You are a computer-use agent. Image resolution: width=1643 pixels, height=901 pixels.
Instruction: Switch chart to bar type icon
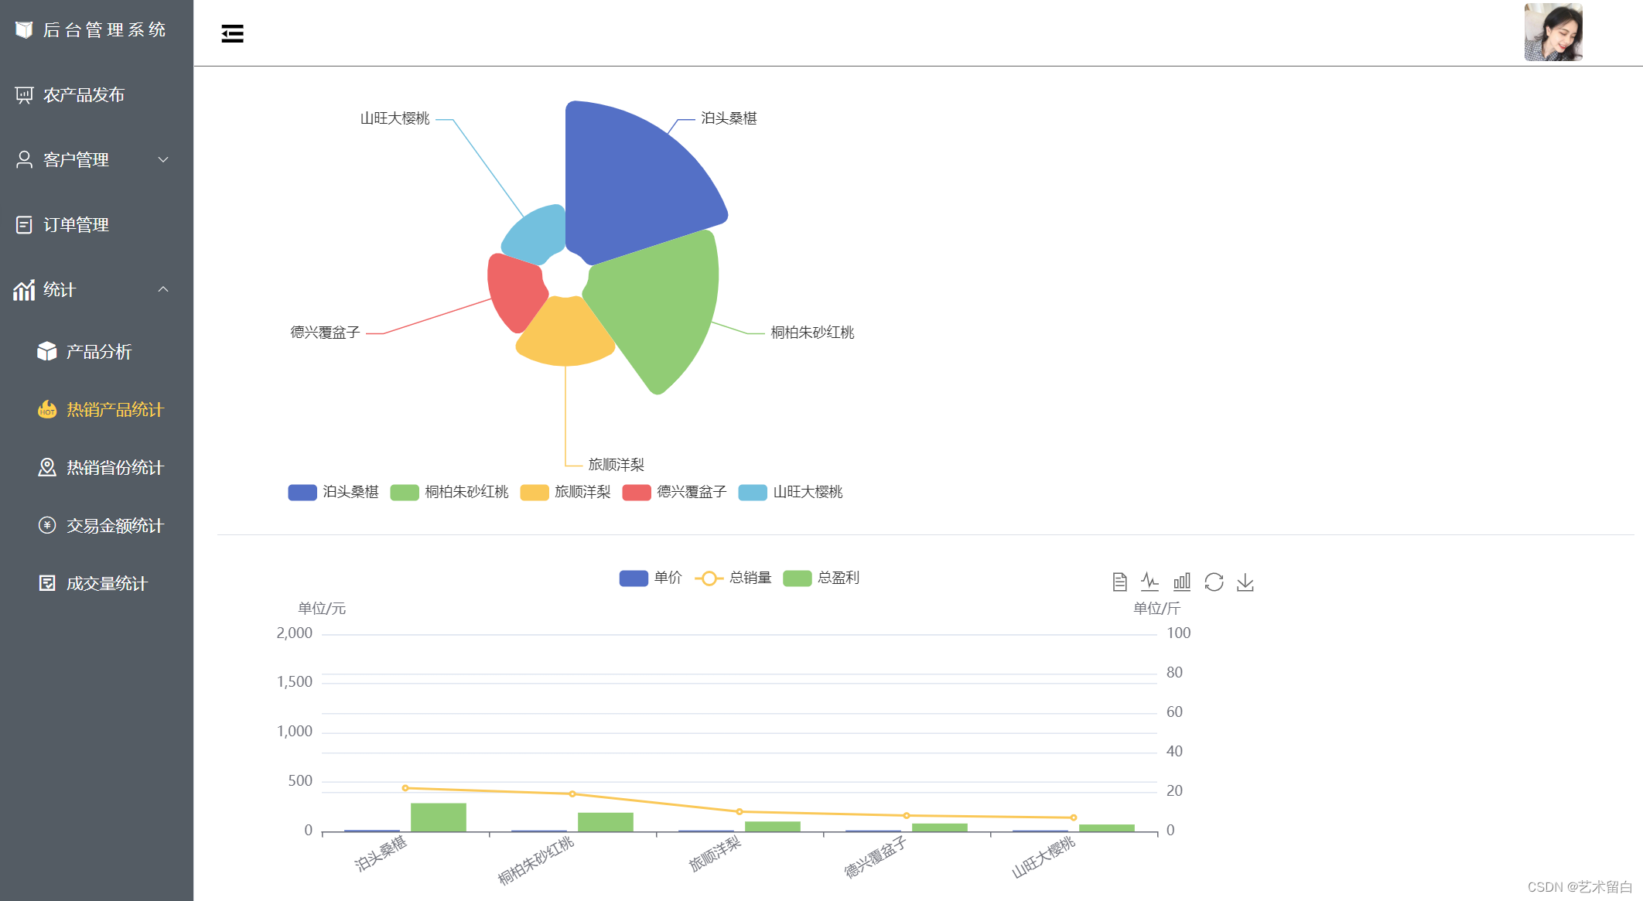click(1182, 582)
